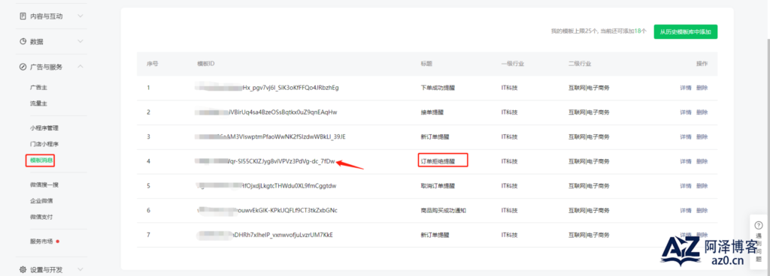The image size is (770, 276).
Task: Click 删除 for 下单成功提醒 template
Action: [702, 88]
